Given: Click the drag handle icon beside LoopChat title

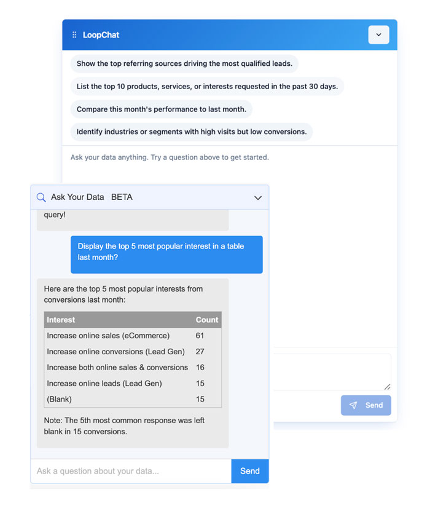Looking at the screenshot, I should (x=74, y=35).
